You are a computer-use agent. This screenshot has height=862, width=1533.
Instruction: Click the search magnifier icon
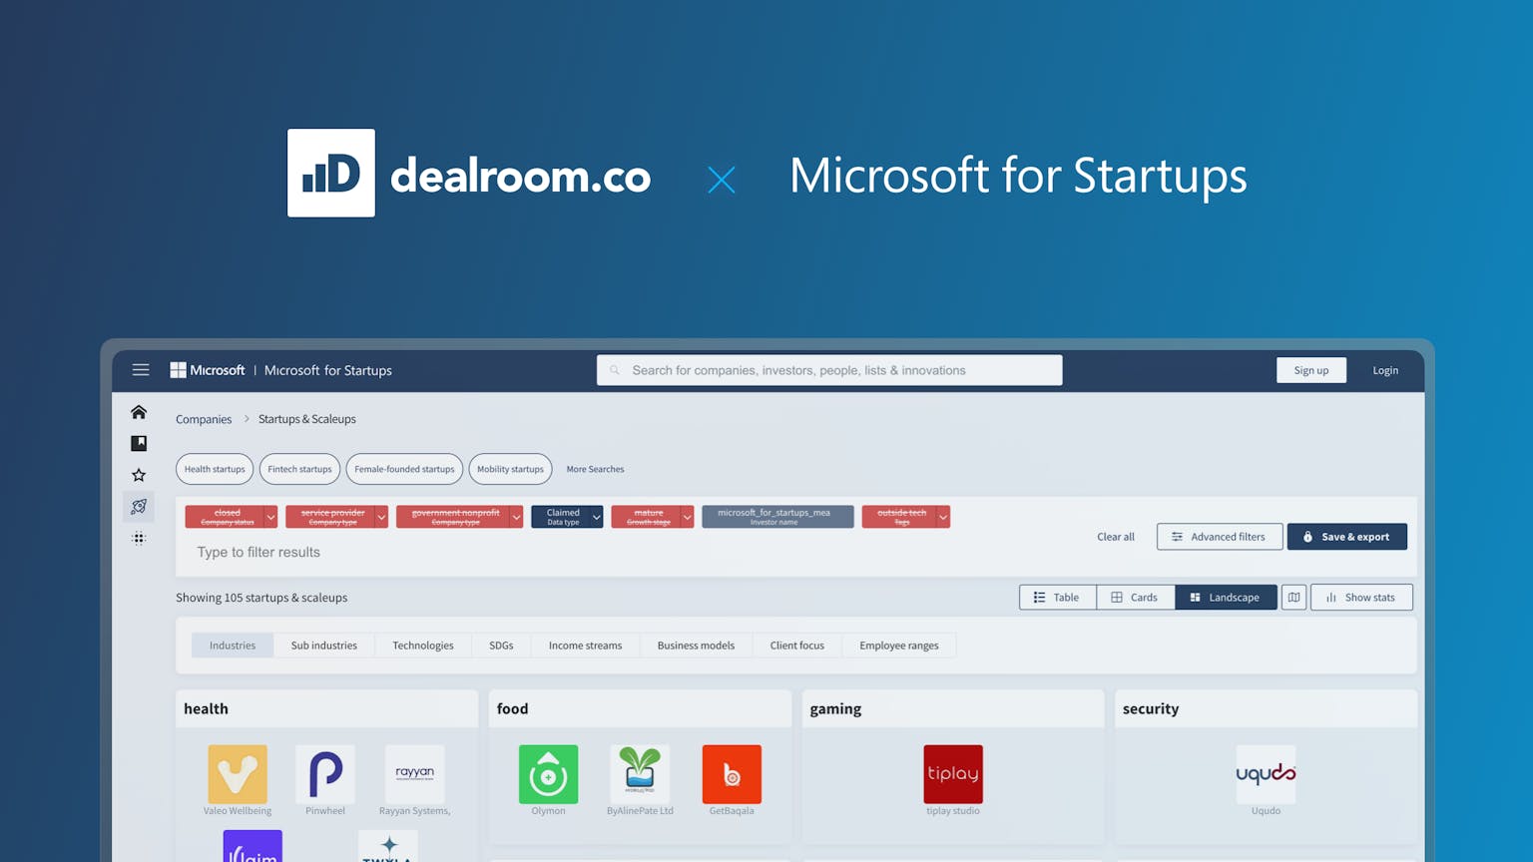pos(615,370)
